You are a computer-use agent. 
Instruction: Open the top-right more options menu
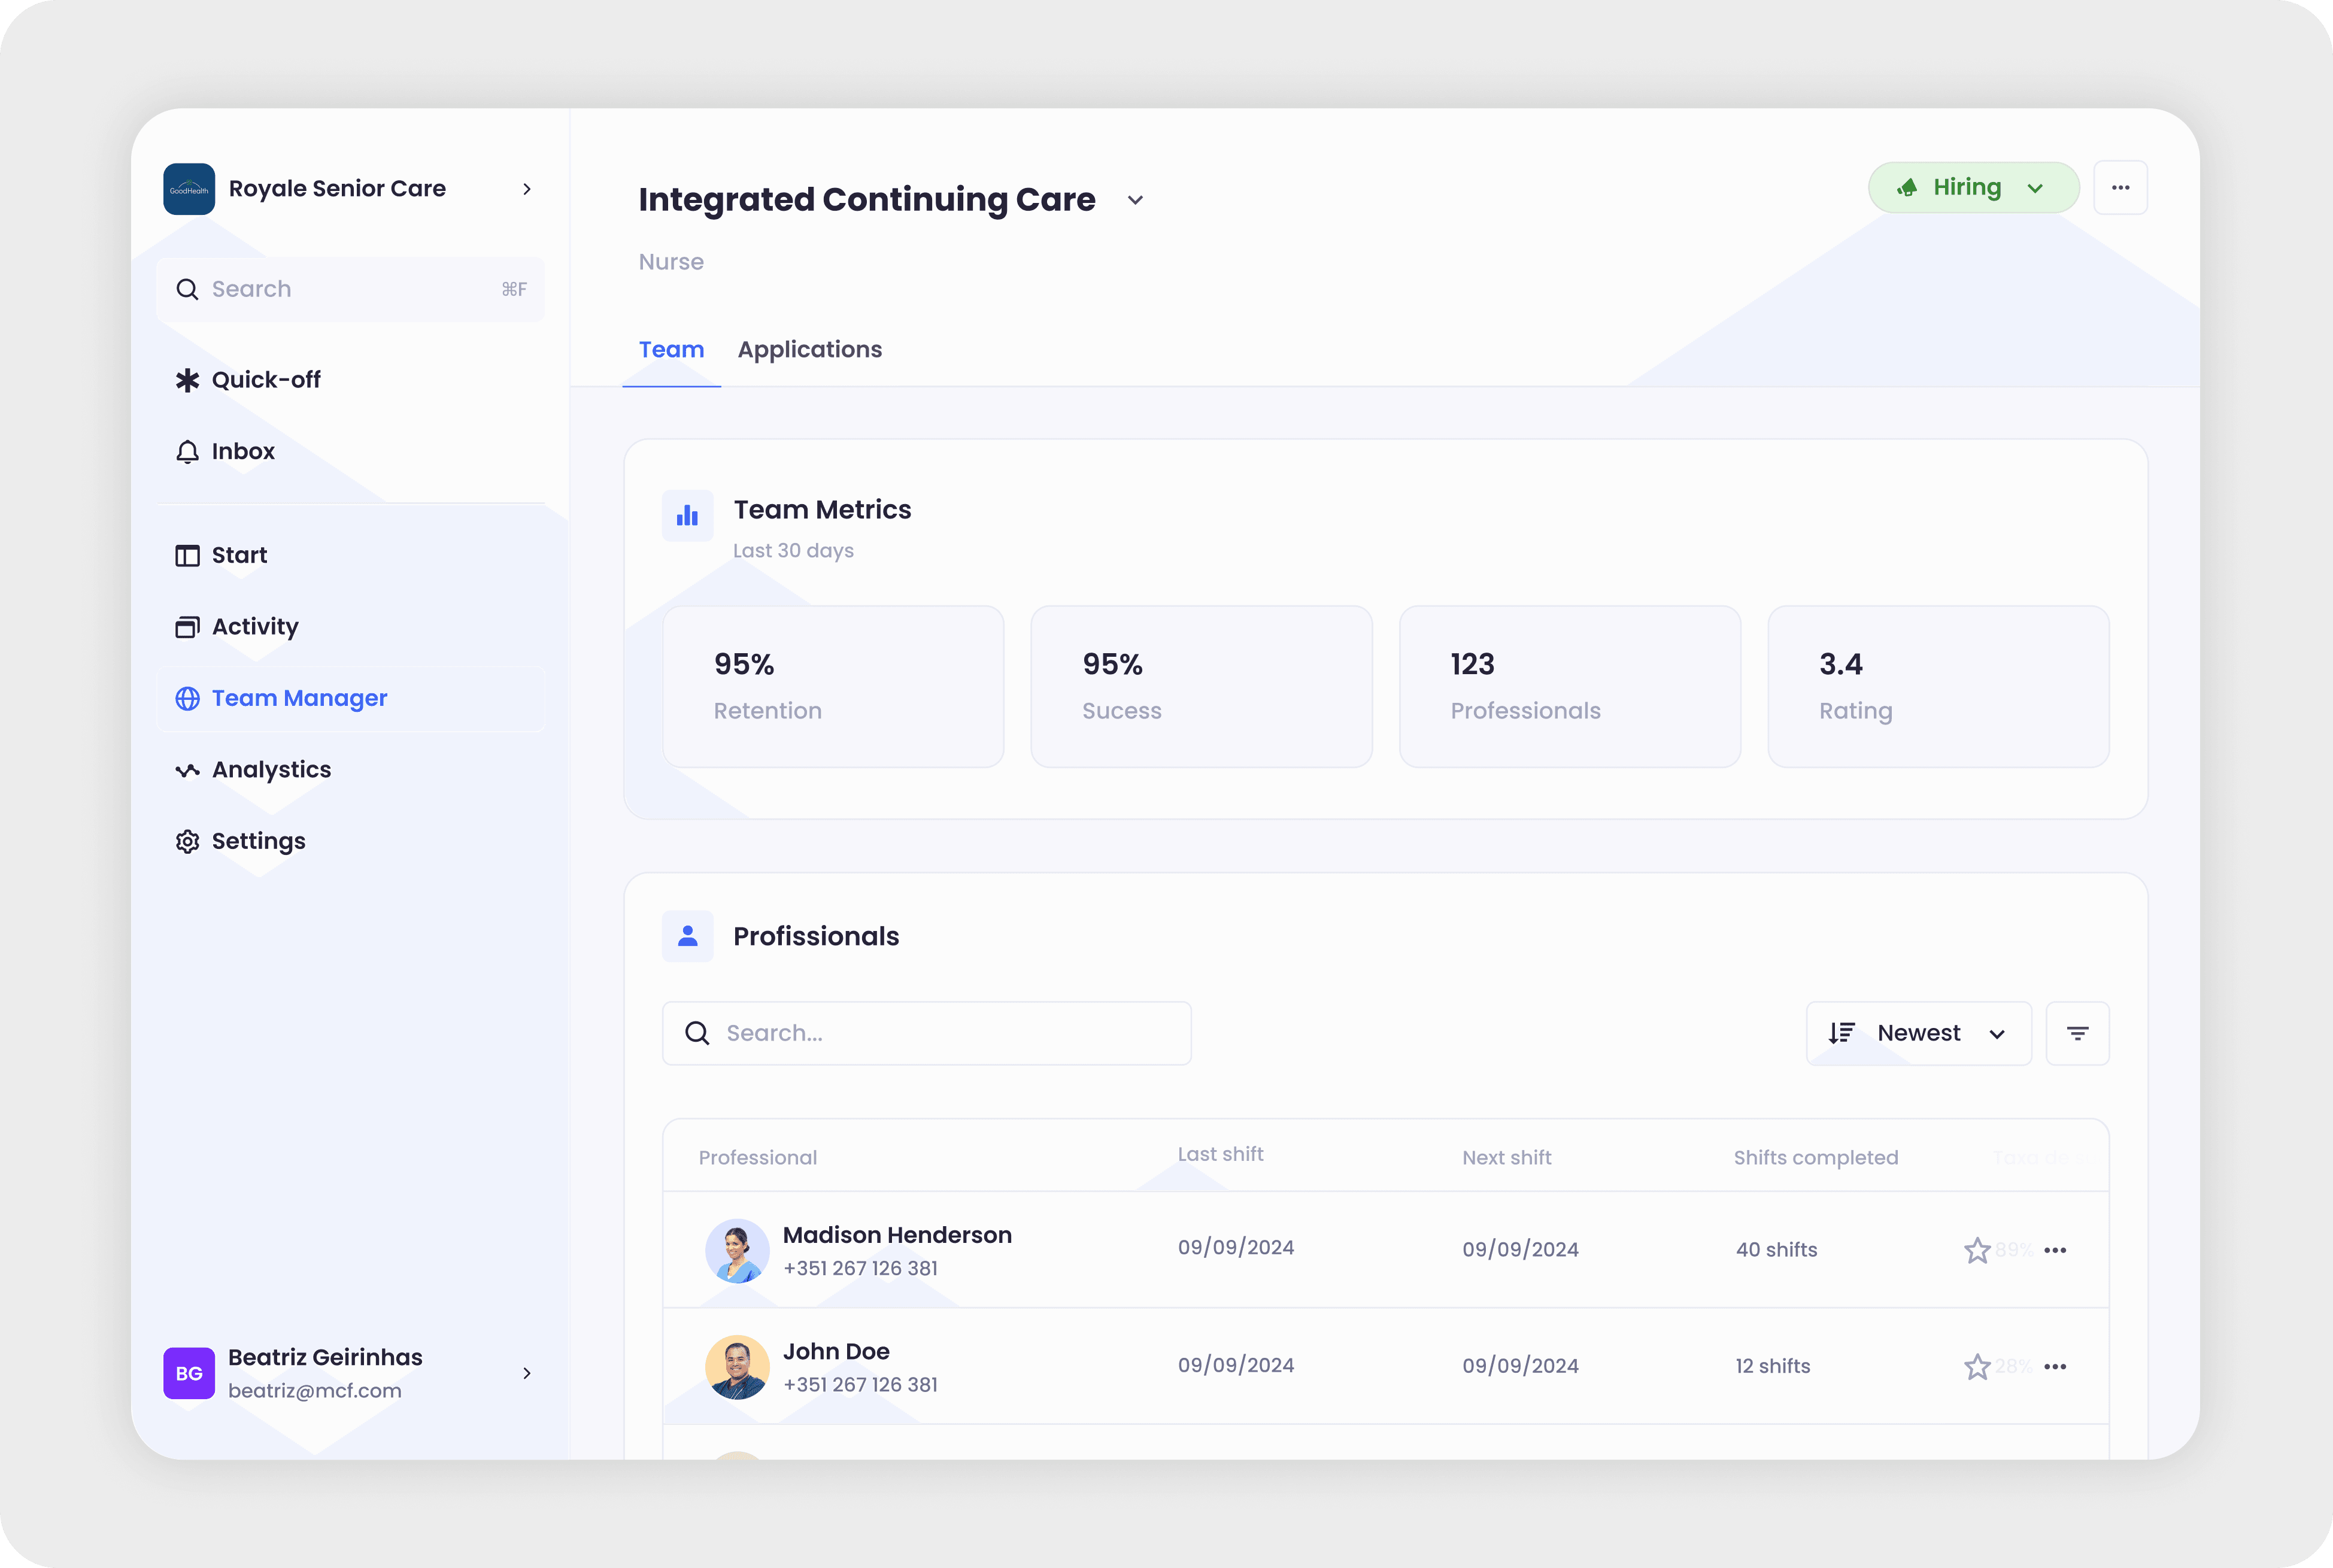[x=2120, y=188]
